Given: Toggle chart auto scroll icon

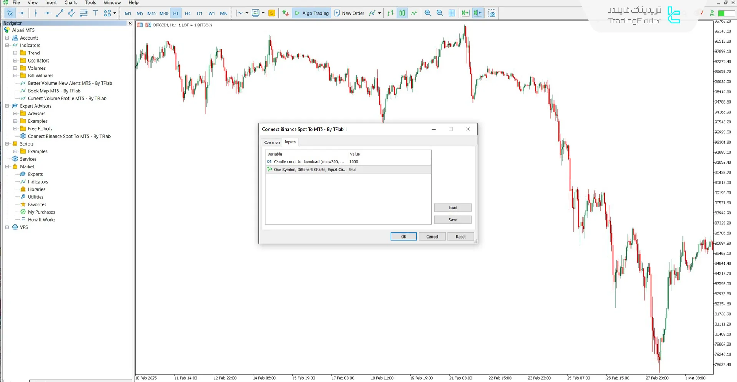Looking at the screenshot, I should point(465,13).
